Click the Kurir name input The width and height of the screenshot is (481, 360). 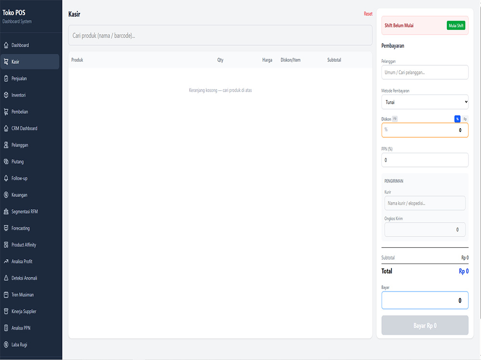click(x=425, y=203)
